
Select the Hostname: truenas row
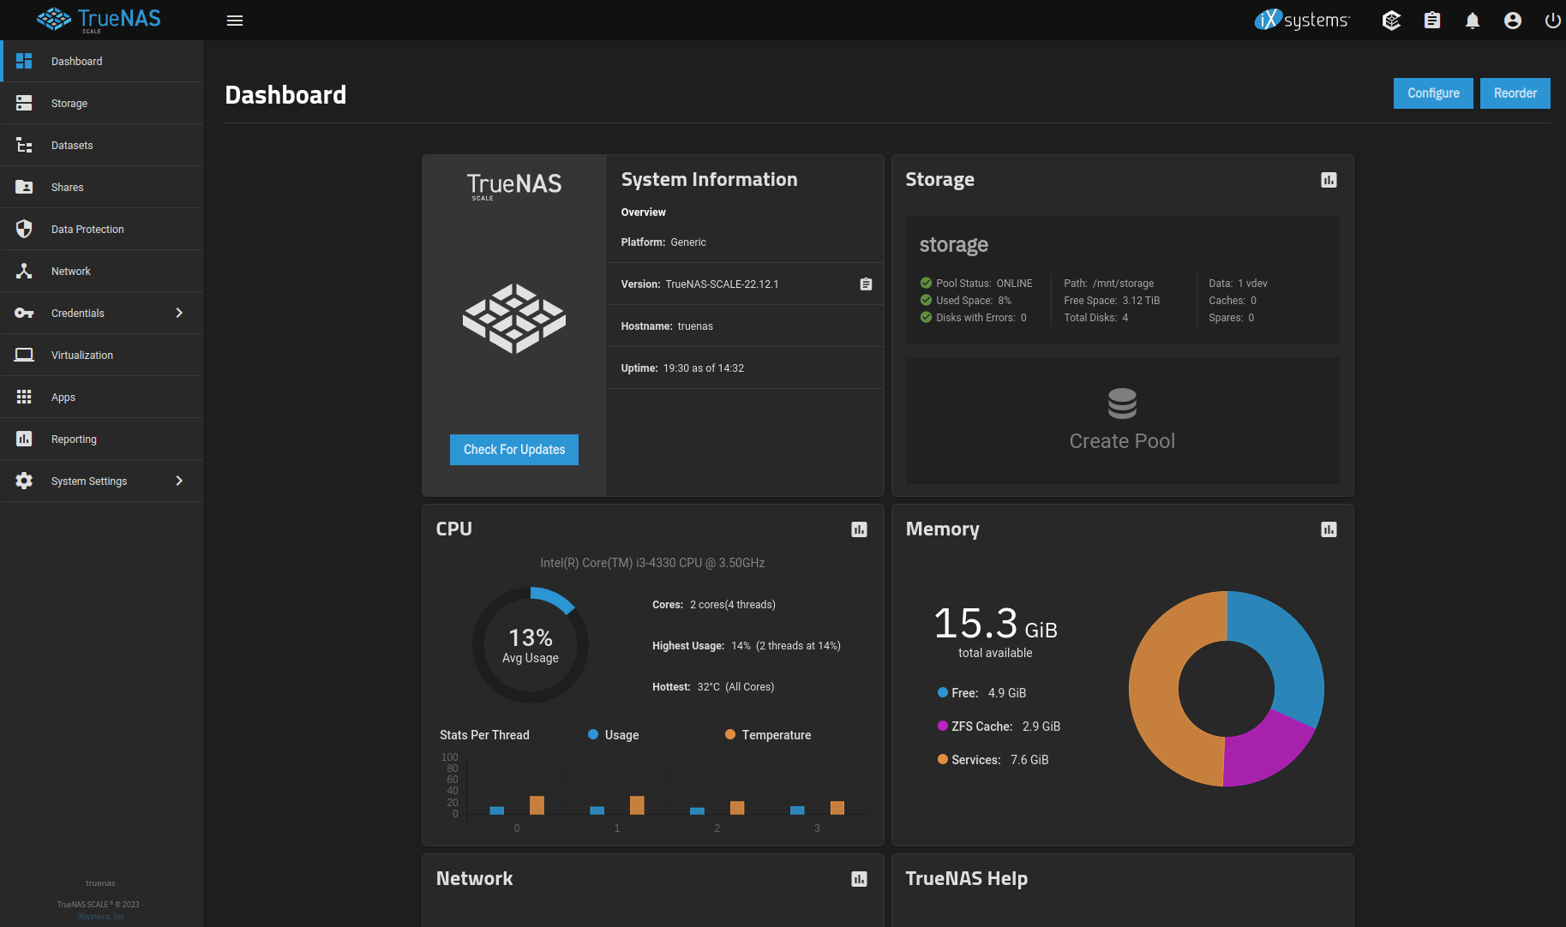tap(746, 326)
